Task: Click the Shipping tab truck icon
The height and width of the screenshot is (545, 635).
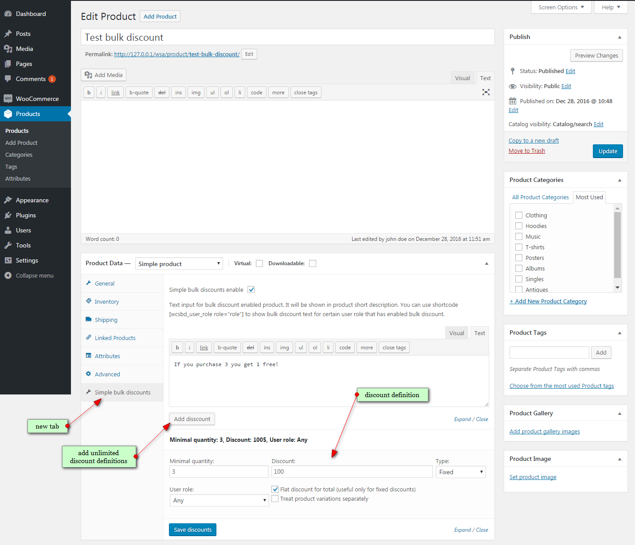Action: 89,319
